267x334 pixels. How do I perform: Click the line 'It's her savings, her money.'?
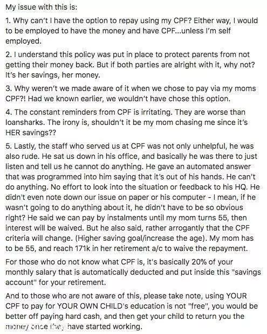tap(52, 75)
